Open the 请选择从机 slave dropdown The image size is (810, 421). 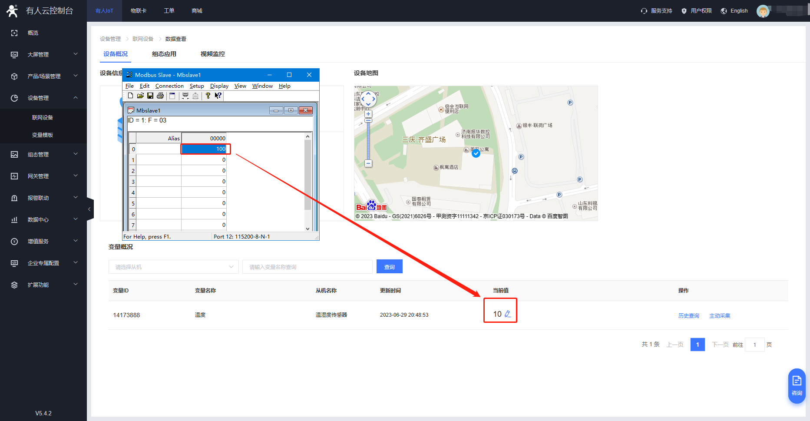click(x=173, y=267)
